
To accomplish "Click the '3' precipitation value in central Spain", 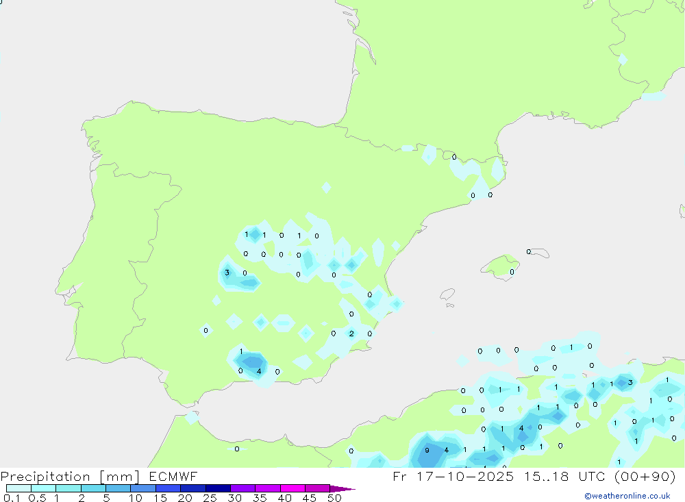I will pyautogui.click(x=227, y=273).
